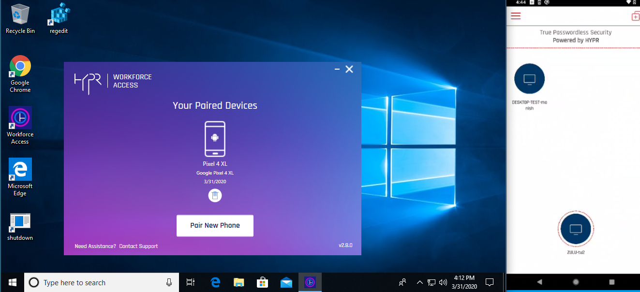Screen dimensions: 640x292
Task: Click the Pixel 4 XL device name
Action: point(215,164)
